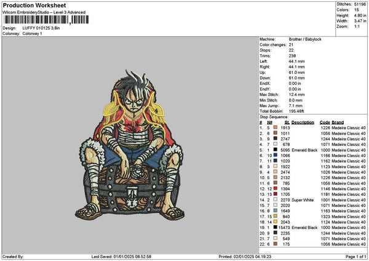Select the Color changes value 21
Screen dimensions: 369x261
coord(291,45)
